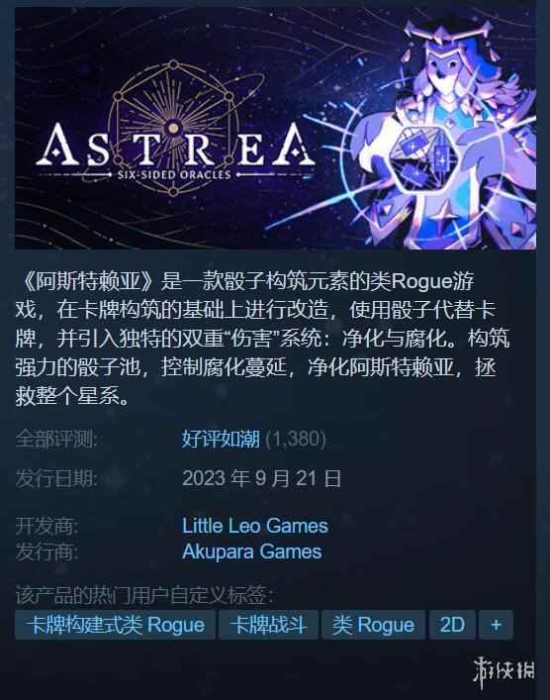Image resolution: width=550 pixels, height=700 pixels.
Task: Click the release date 2023 年 9 月 21 日
Action: click(x=262, y=478)
